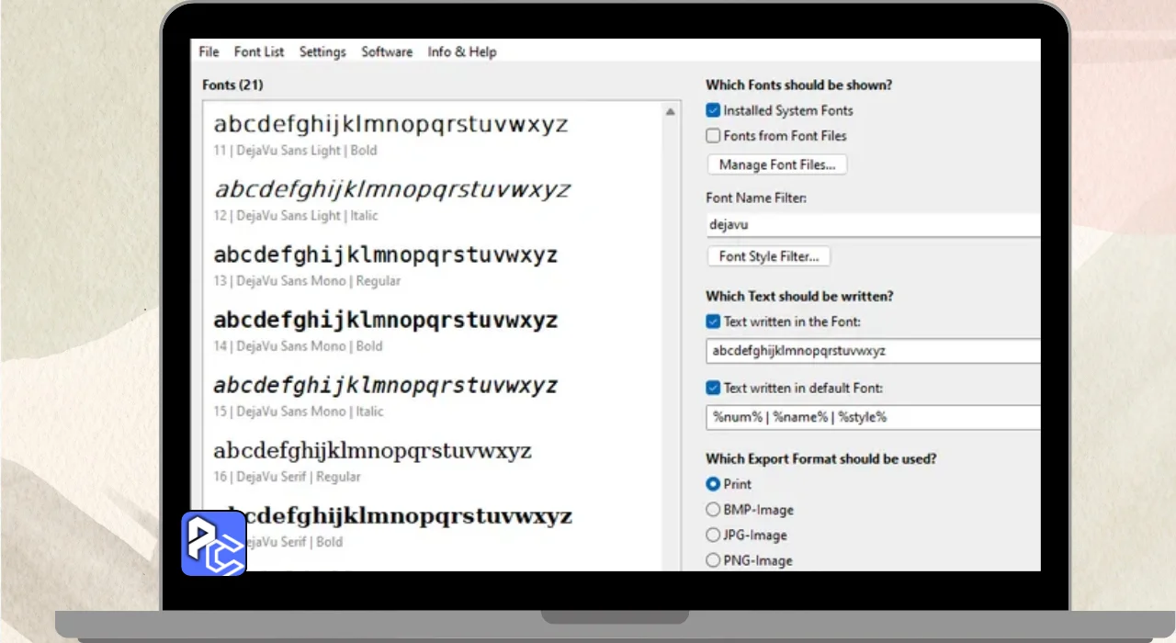Select PNG-Image export format
The width and height of the screenshot is (1176, 643).
tap(713, 560)
